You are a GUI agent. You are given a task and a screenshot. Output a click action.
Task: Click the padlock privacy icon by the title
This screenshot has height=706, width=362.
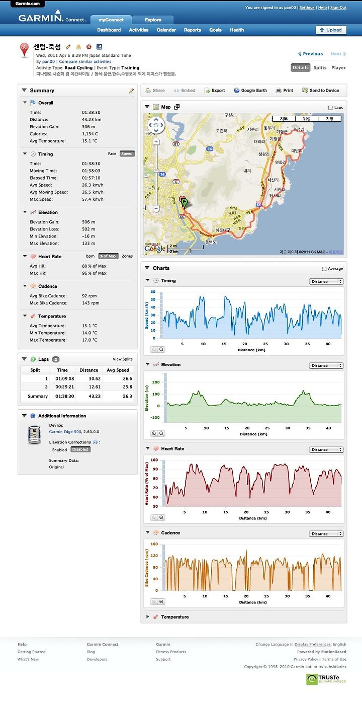(x=78, y=47)
